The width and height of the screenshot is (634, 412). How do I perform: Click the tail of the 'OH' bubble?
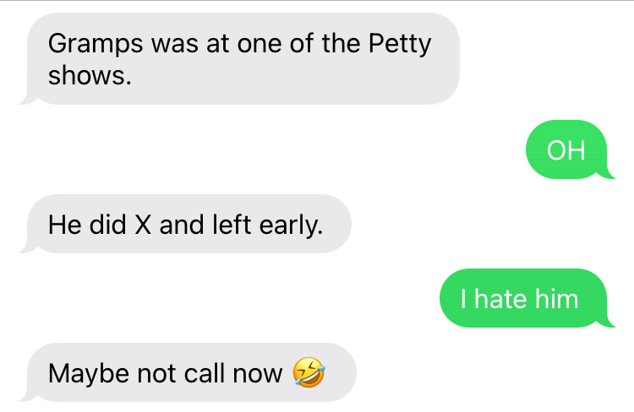pyautogui.click(x=606, y=174)
